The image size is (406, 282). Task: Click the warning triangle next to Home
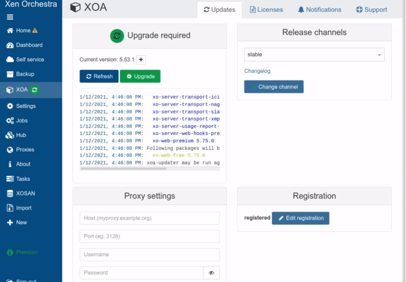[35, 31]
